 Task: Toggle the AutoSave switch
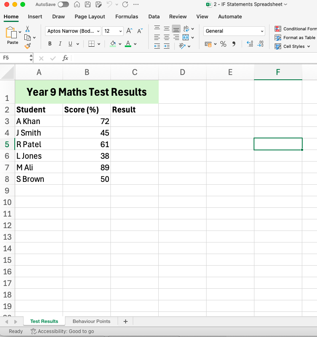[x=63, y=4]
